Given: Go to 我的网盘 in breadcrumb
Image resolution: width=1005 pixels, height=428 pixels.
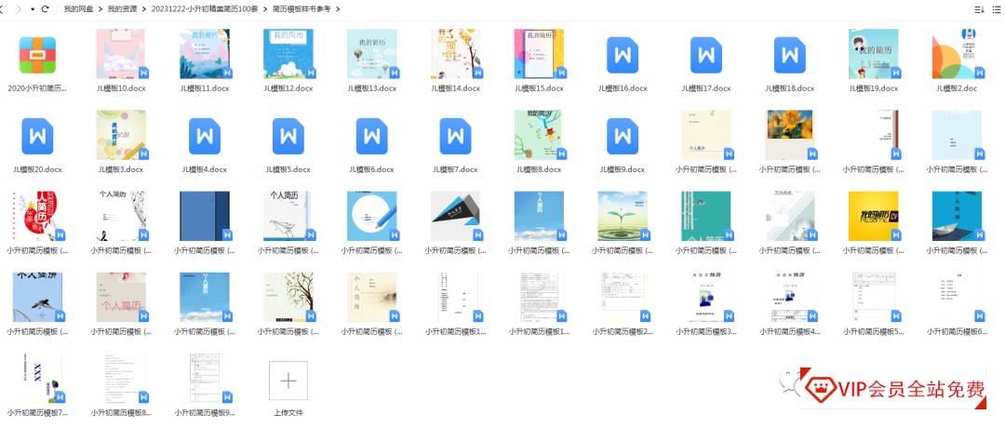Looking at the screenshot, I should pos(78,9).
